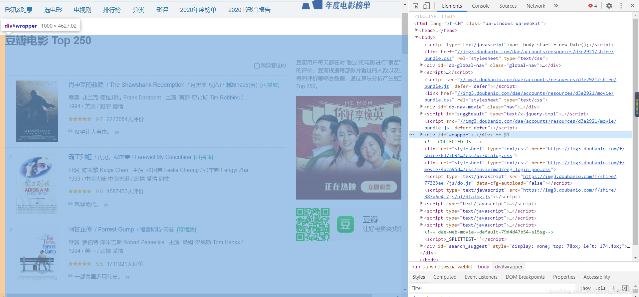
Task: Open the Event Listeners tab
Action: click(481, 277)
